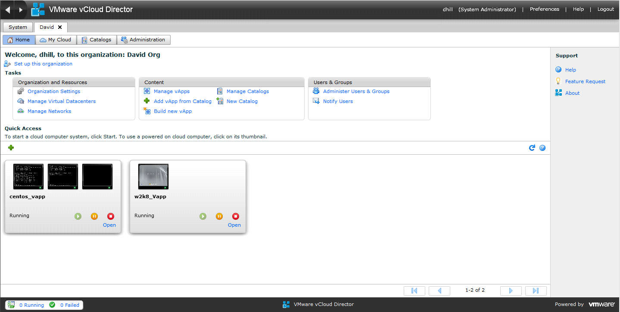Open the Manage vApps link
Viewport: 620px width, 312px height.
coord(171,91)
